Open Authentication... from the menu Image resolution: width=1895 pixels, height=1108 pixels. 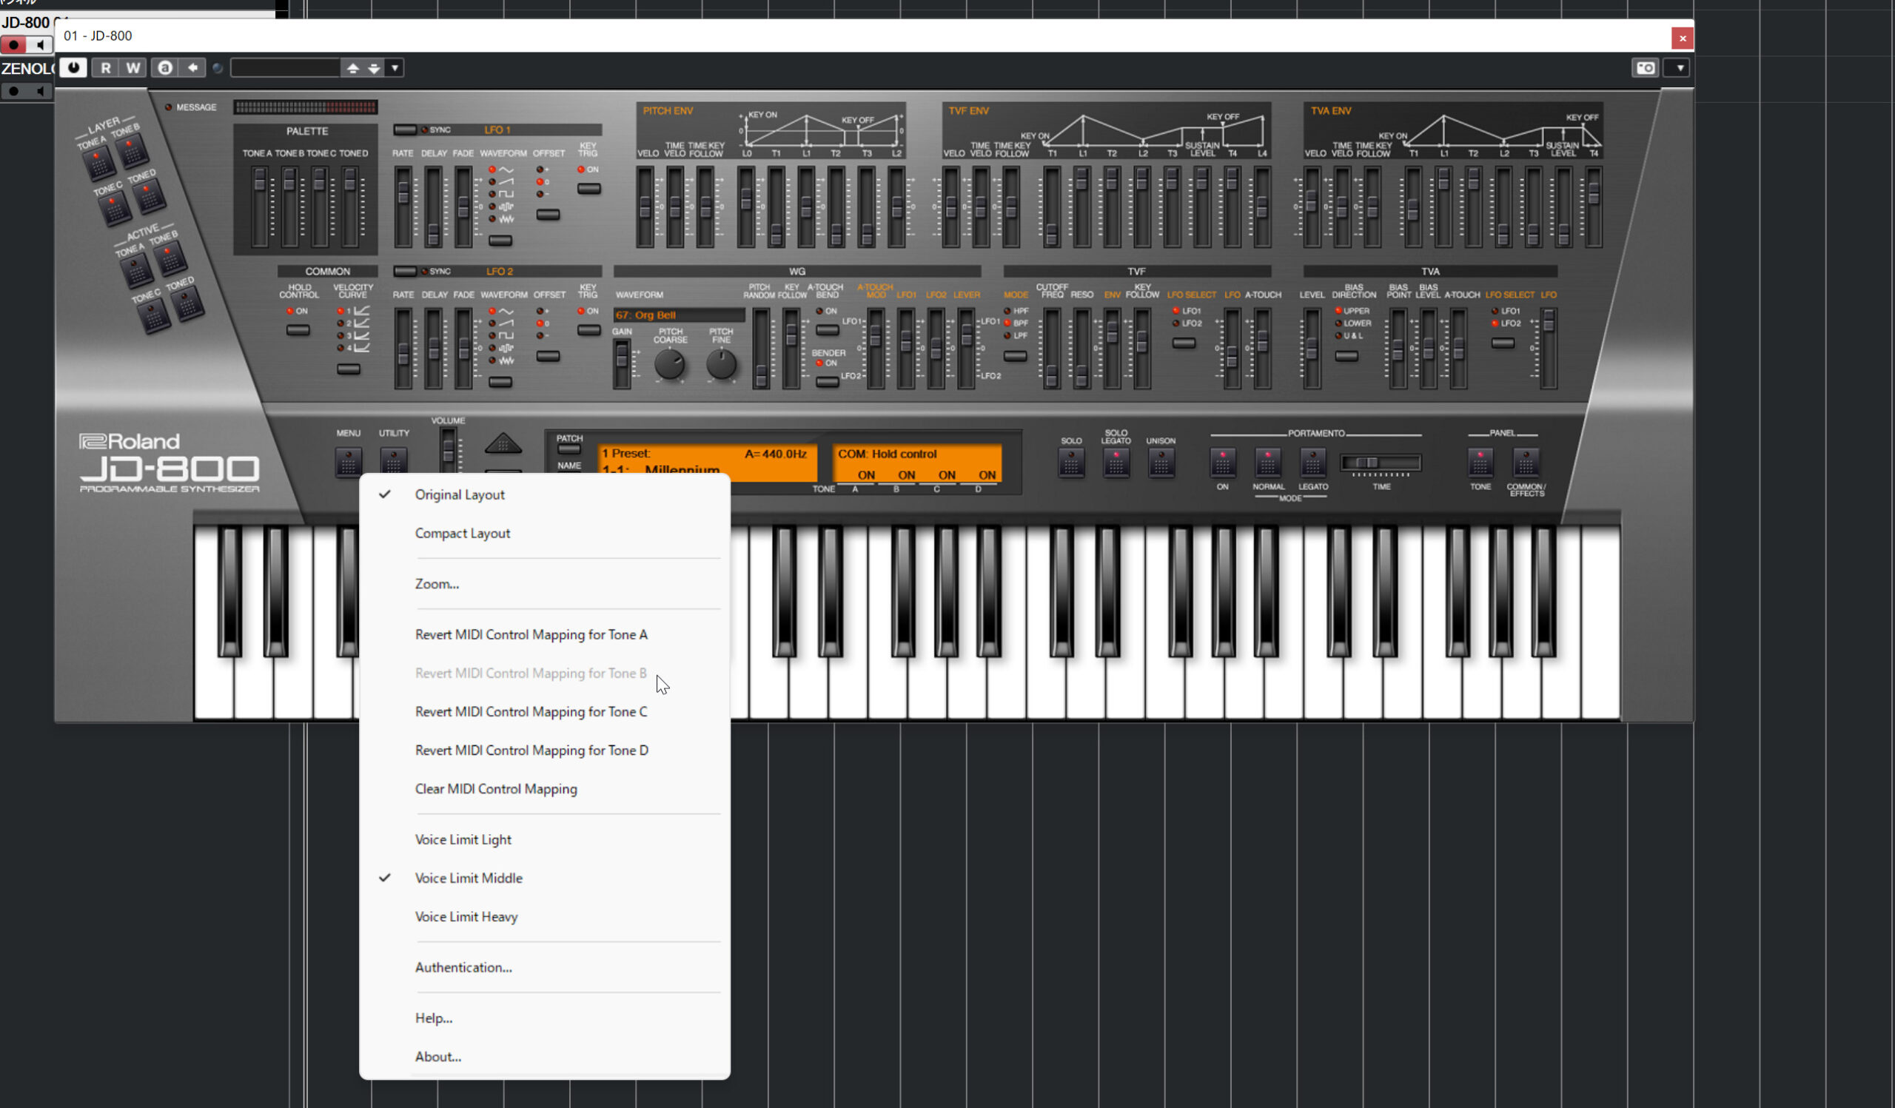[544, 967]
